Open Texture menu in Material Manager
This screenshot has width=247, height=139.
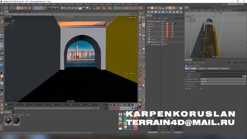pos(28,115)
